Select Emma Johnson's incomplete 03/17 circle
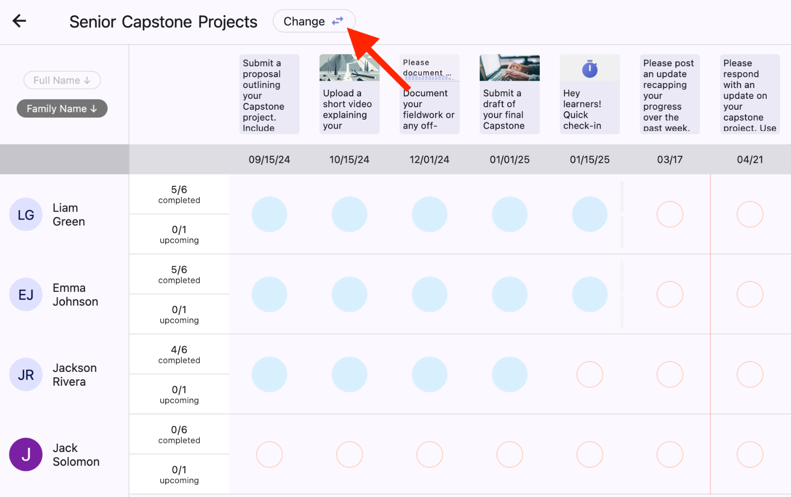Screen dimensions: 791x497 tap(669, 295)
